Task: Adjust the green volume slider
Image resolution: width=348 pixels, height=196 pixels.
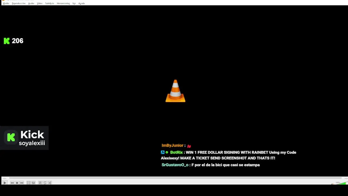Action: pyautogui.click(x=341, y=183)
